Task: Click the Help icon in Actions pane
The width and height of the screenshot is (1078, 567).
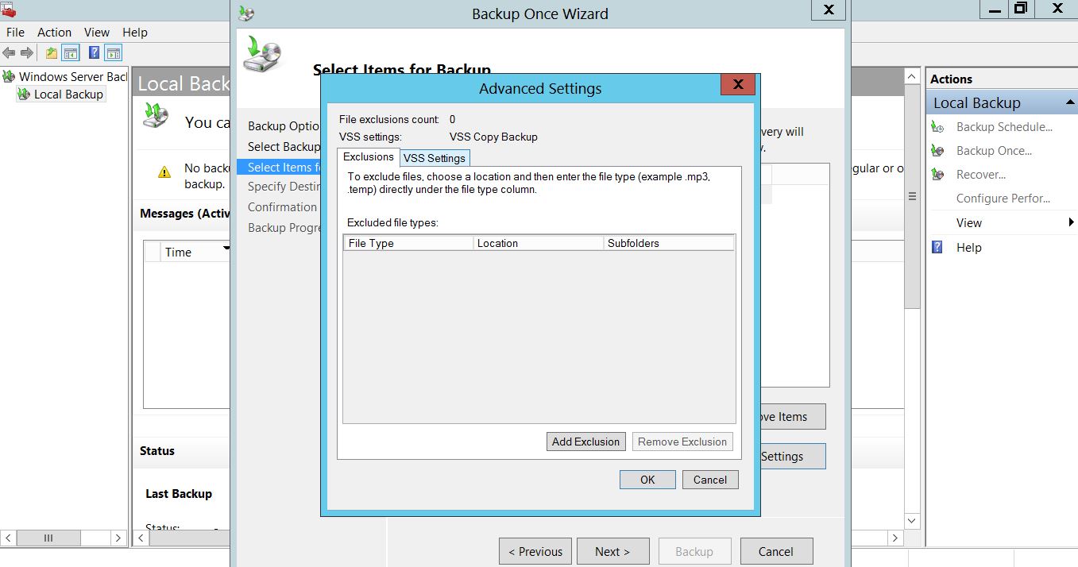Action: 938,248
